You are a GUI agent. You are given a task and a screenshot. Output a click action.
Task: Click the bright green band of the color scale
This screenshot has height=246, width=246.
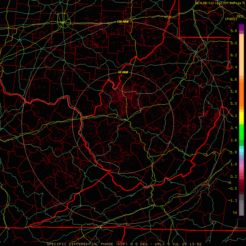coord(241,132)
